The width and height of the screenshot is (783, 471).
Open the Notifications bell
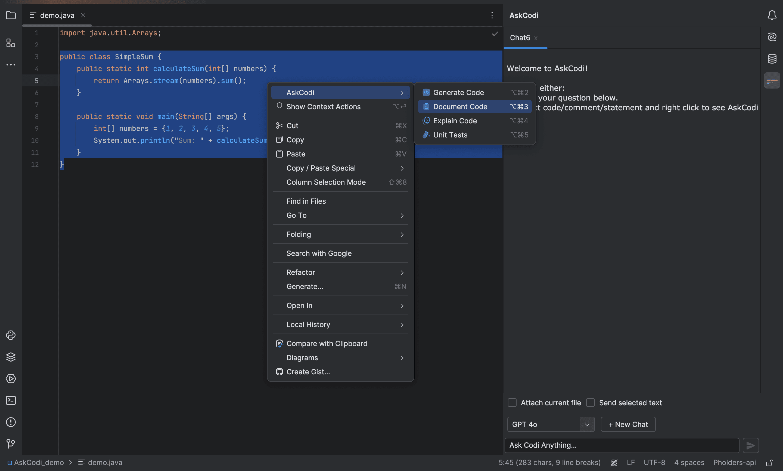click(772, 15)
